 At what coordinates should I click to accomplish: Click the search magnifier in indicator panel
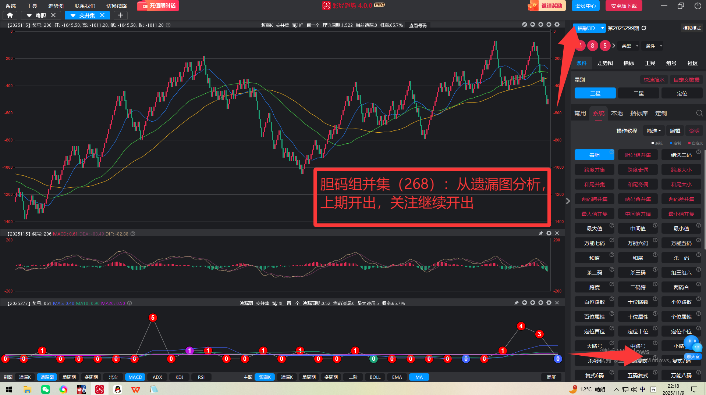pos(699,113)
